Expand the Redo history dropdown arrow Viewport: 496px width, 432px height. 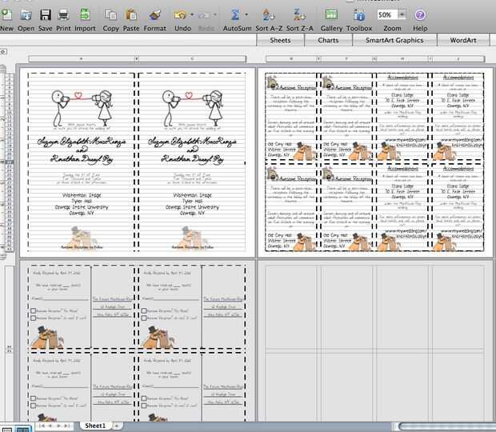(x=215, y=14)
